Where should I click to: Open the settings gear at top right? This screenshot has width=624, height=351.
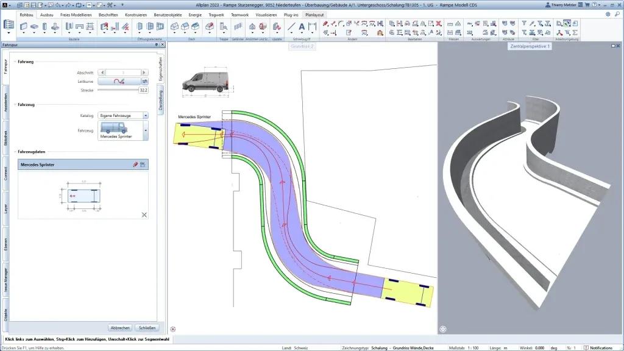608,14
